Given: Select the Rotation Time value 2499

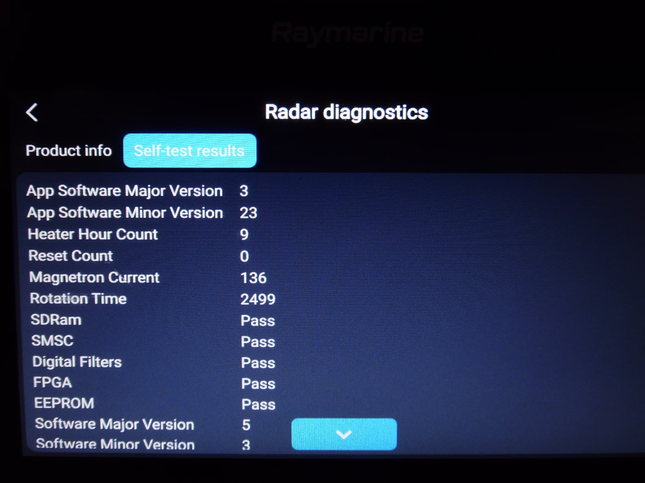Looking at the screenshot, I should pyautogui.click(x=258, y=299).
